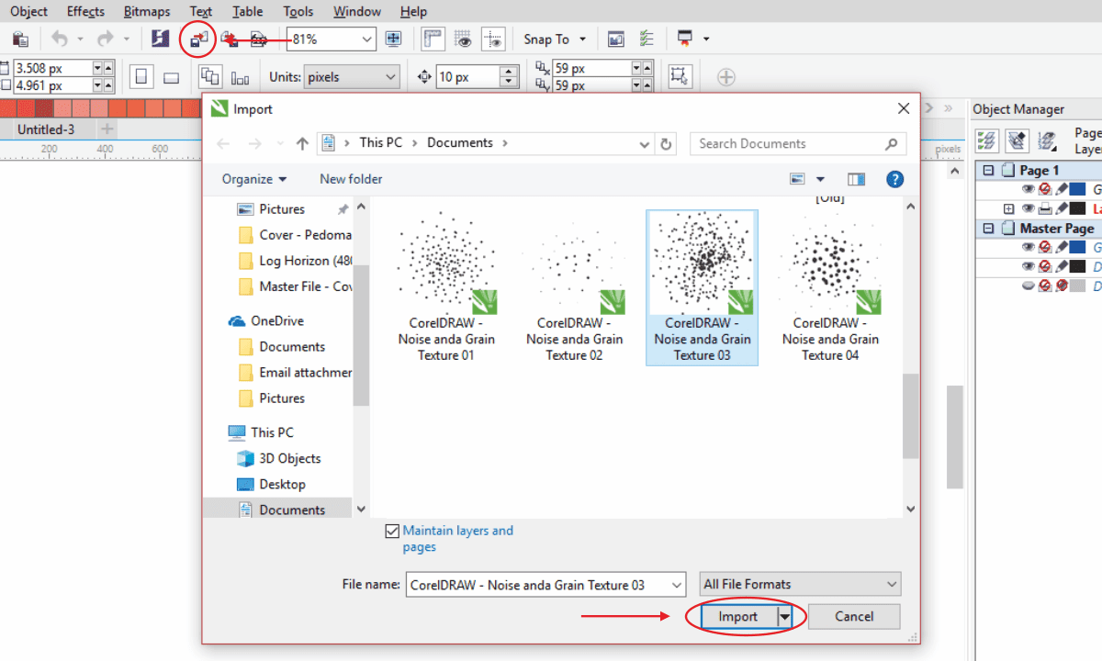Toggle the printer icon on the red-named layer row
The image size is (1102, 661).
tap(1044, 208)
